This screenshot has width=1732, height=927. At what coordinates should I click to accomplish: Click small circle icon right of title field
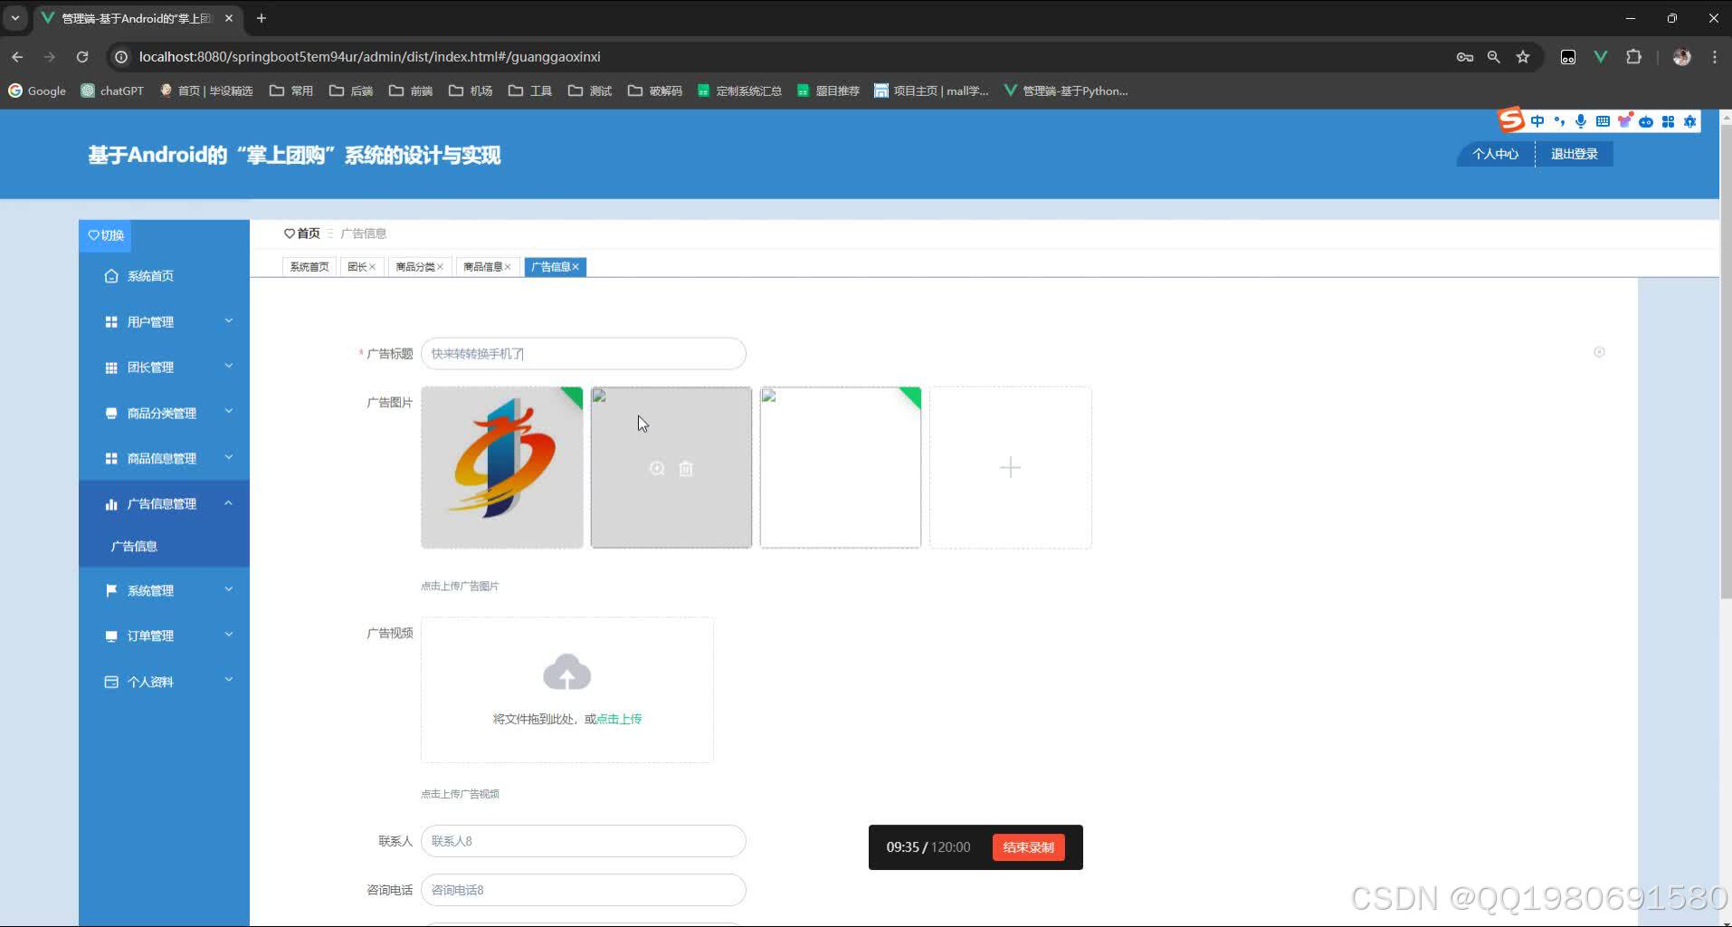pos(1599,352)
